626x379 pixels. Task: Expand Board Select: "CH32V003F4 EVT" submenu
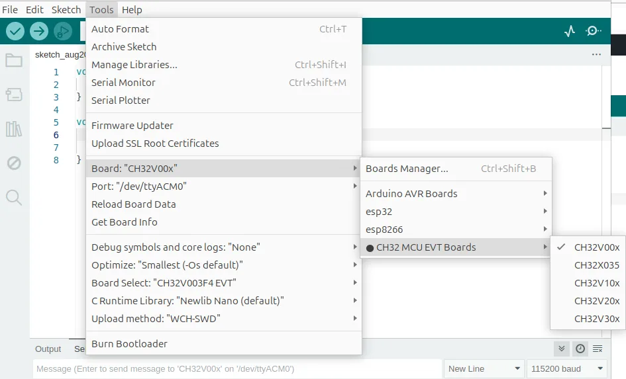[x=224, y=283]
